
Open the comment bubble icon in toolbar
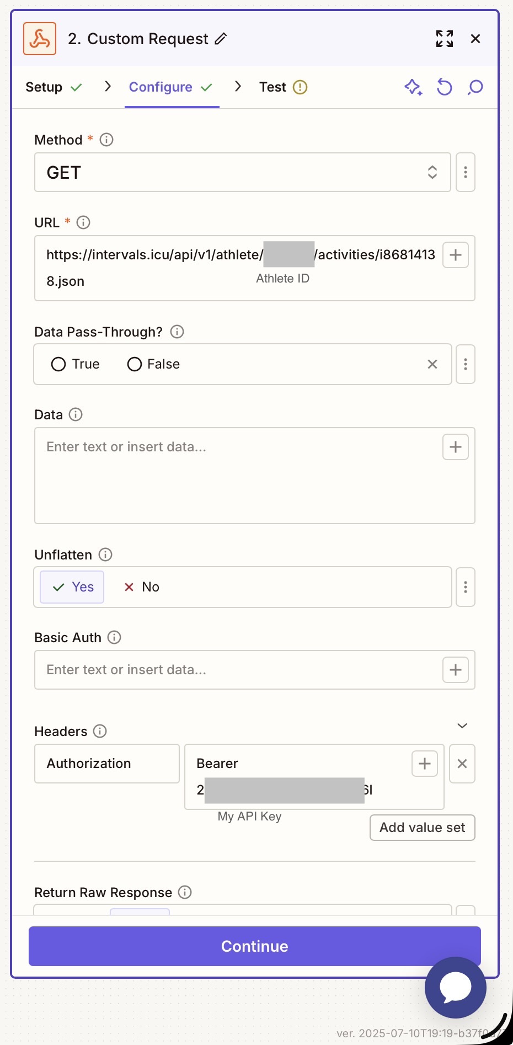pyautogui.click(x=475, y=87)
